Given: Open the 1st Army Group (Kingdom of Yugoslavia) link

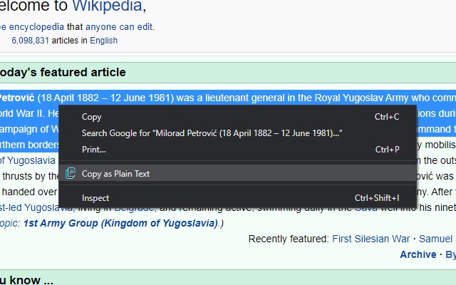Looking at the screenshot, I should point(120,223).
